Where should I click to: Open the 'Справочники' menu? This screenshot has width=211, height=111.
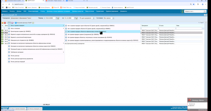[x=100, y=11]
